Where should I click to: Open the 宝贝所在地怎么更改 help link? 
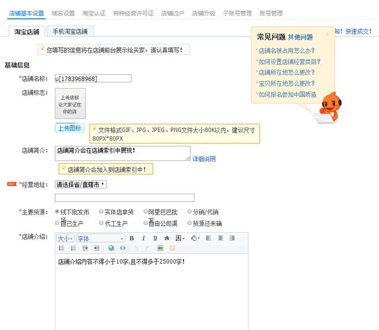point(287,84)
